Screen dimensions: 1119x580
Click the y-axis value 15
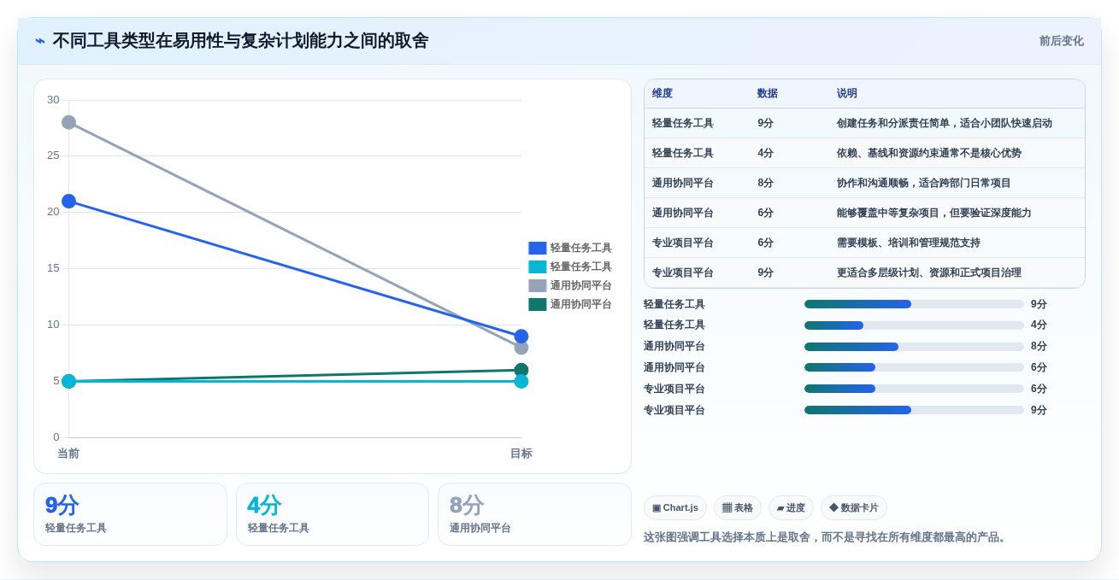coord(53,268)
